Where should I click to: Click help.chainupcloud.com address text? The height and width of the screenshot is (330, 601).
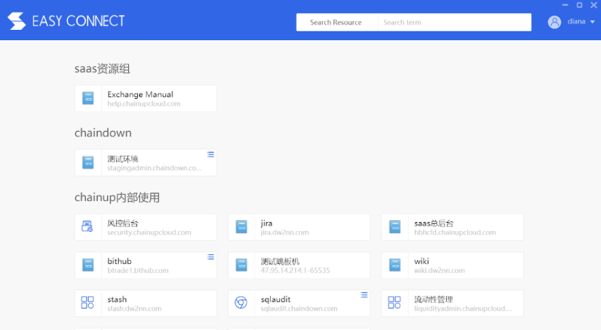pos(144,104)
